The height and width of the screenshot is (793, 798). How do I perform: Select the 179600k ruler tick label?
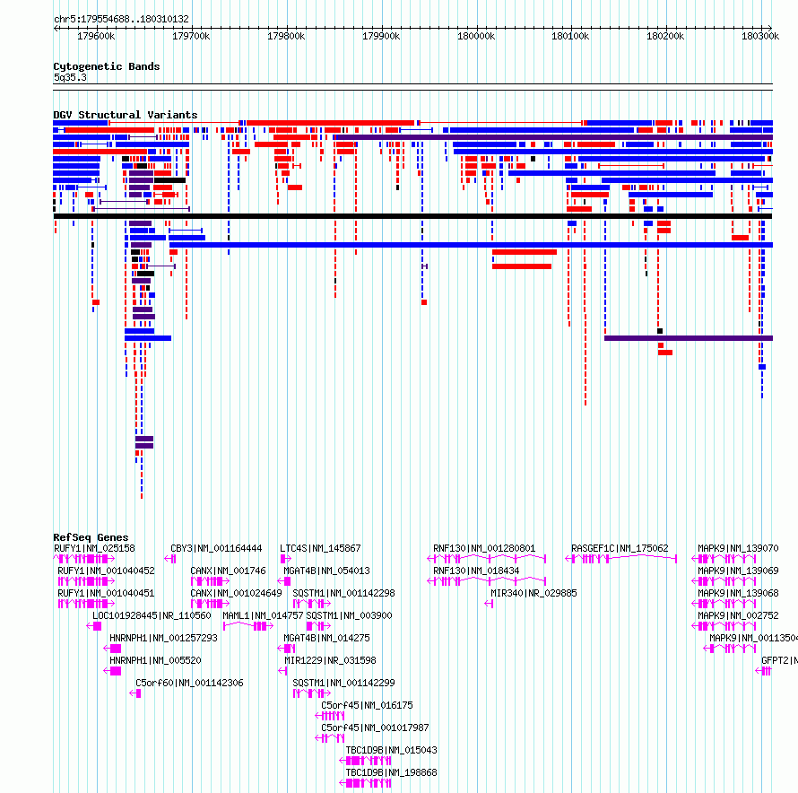(x=96, y=36)
